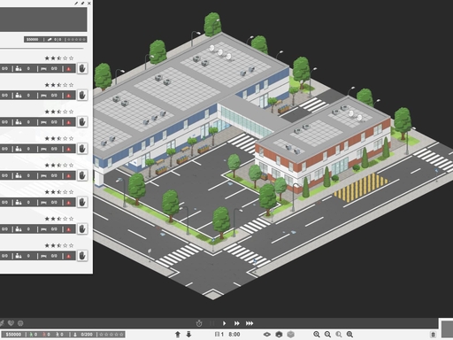Click red warning triangle in last list row
Image resolution: width=453 pixels, height=340 pixels.
click(x=69, y=256)
